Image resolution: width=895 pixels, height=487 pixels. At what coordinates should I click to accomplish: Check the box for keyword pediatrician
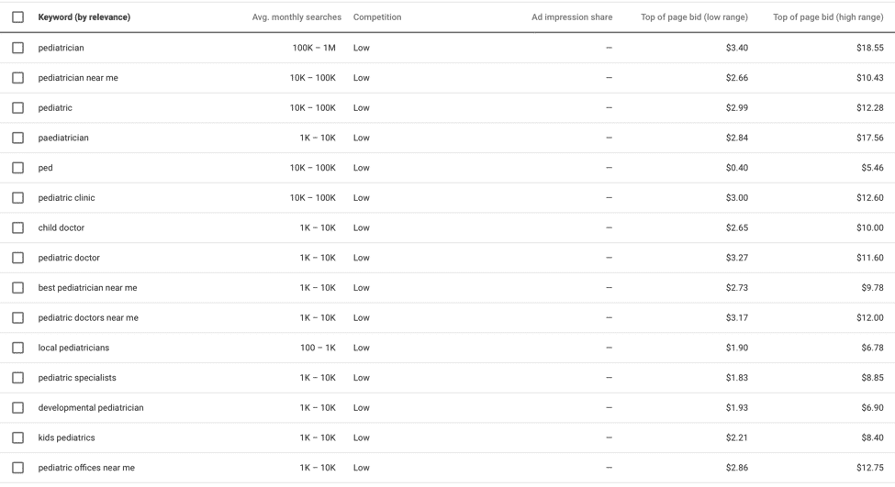[x=17, y=48]
